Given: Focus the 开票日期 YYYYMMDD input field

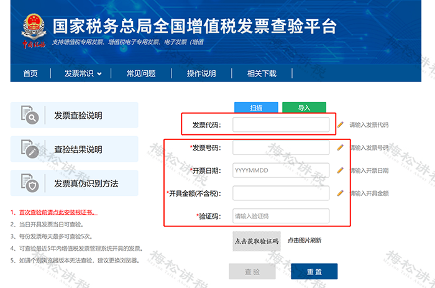Looking at the screenshot, I should coord(281,170).
